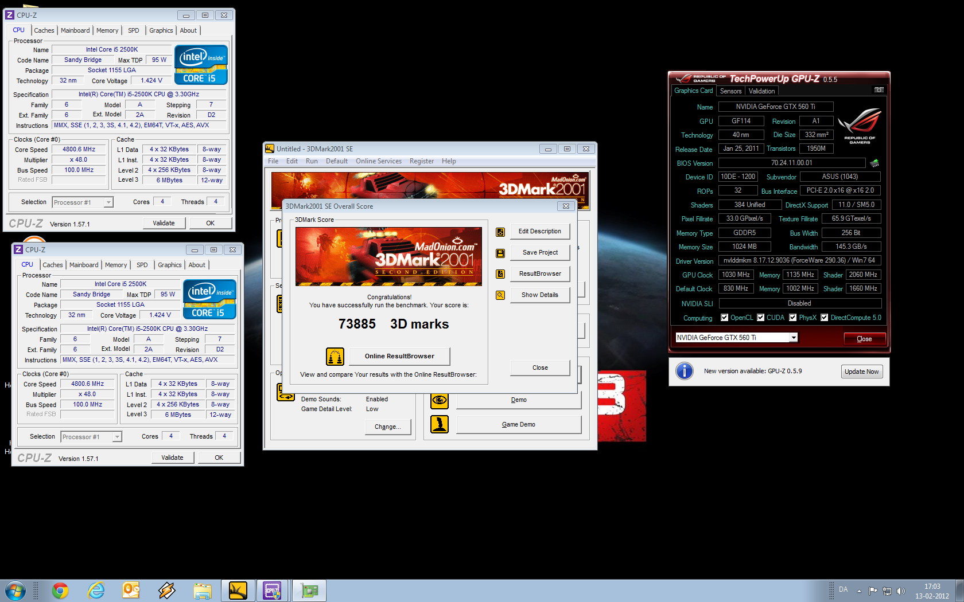The width and height of the screenshot is (964, 602).
Task: Click the Online ResultBrowser yellow icon
Action: pyautogui.click(x=335, y=357)
